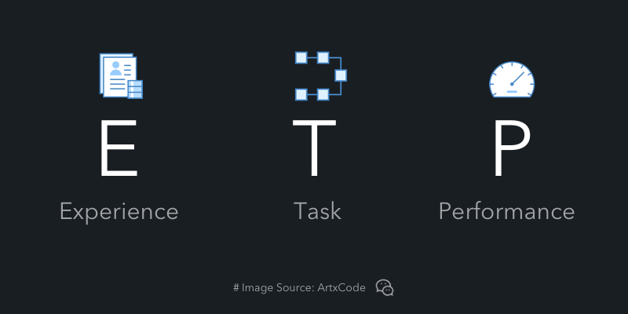Image resolution: width=628 pixels, height=314 pixels.
Task: Select the large letter T
Action: (315, 148)
